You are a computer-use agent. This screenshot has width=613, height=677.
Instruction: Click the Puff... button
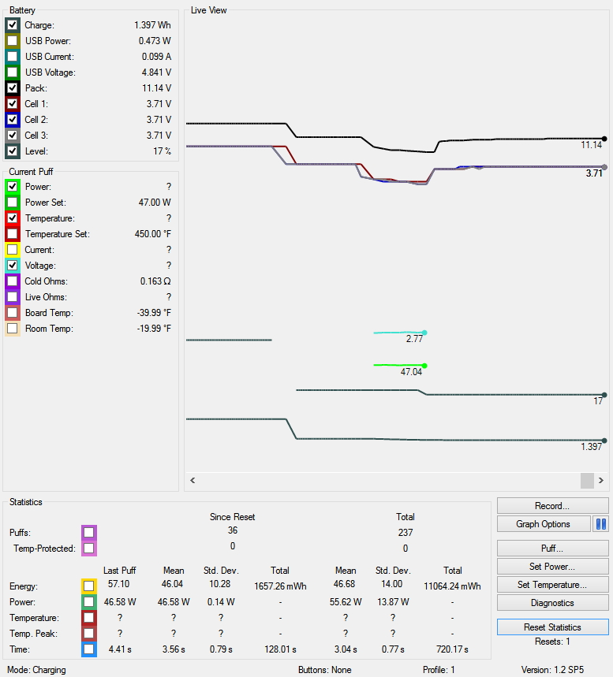[552, 549]
